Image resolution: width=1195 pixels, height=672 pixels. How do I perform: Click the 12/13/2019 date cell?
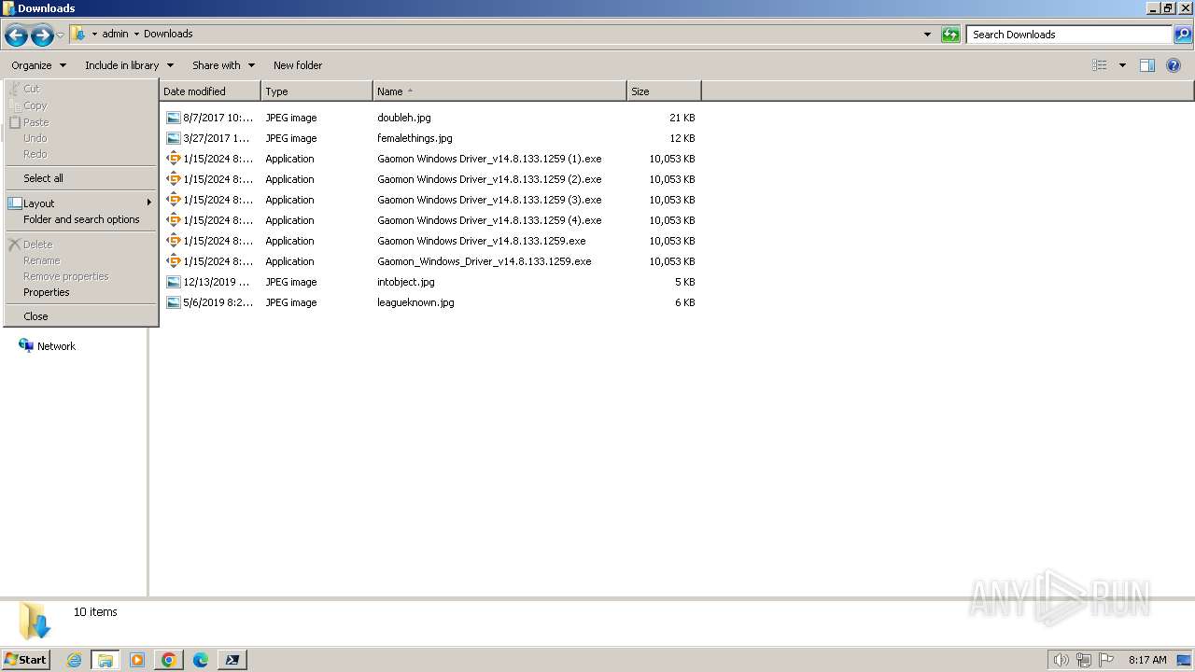click(218, 282)
